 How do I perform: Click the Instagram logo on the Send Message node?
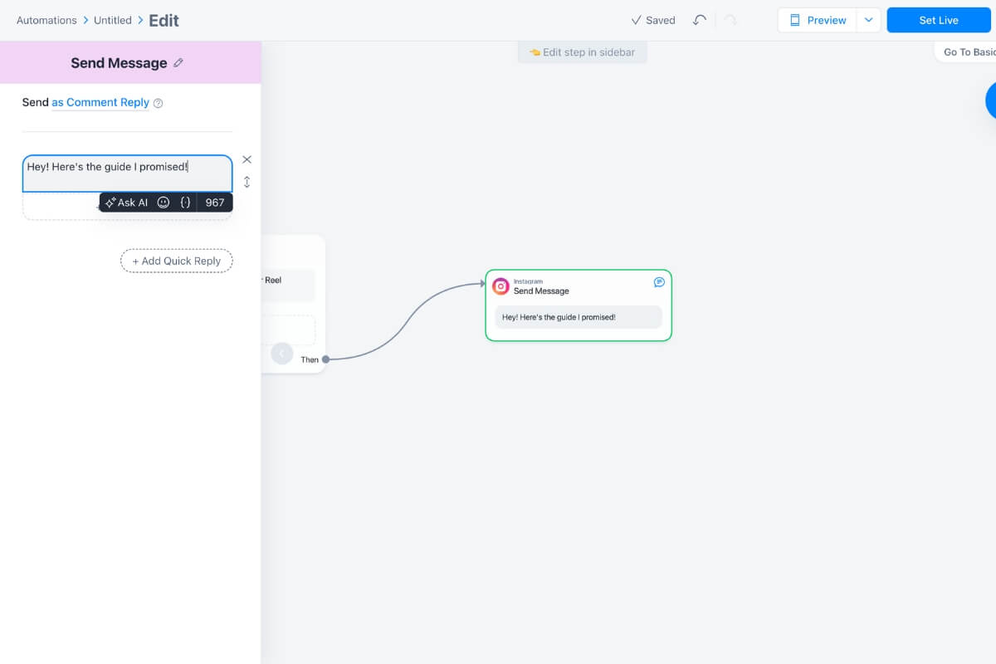point(501,286)
